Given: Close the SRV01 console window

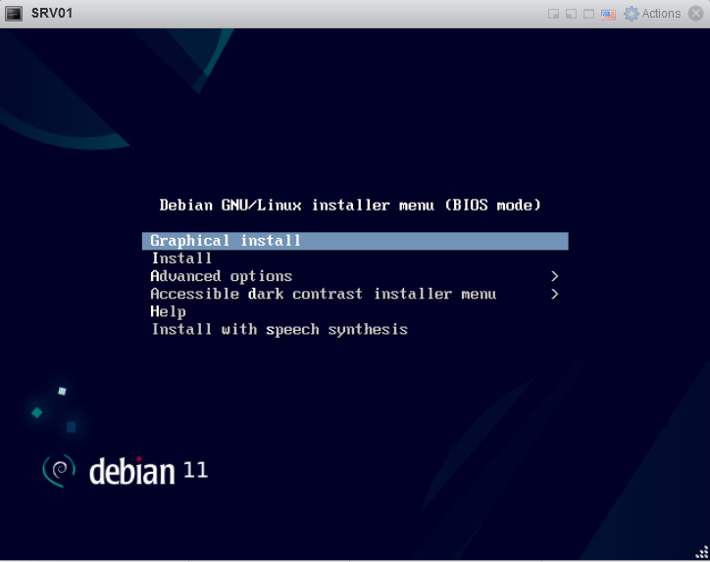Looking at the screenshot, I should (x=695, y=14).
